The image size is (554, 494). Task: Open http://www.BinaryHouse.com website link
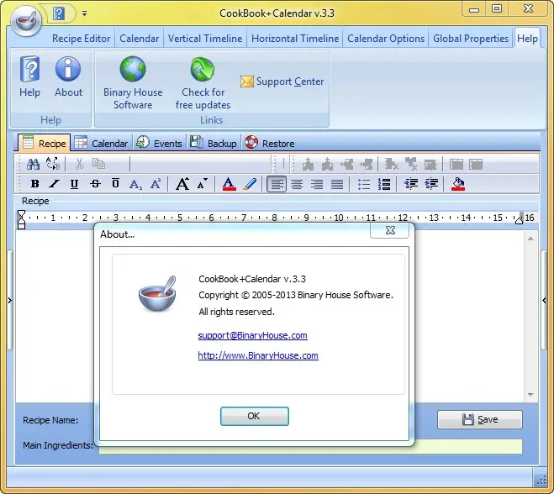[258, 355]
